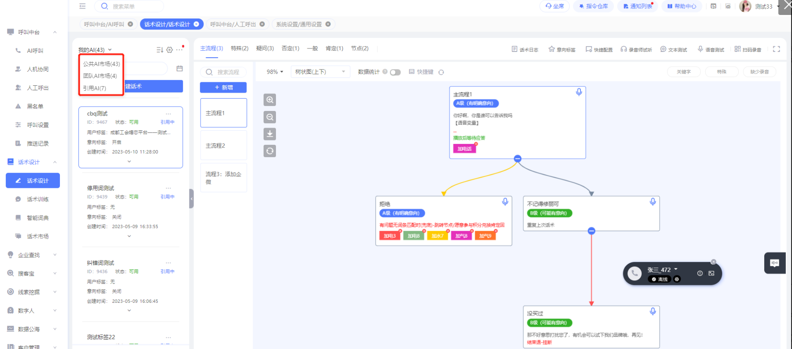
Task: Click the reset canvas refresh icon
Action: (270, 151)
